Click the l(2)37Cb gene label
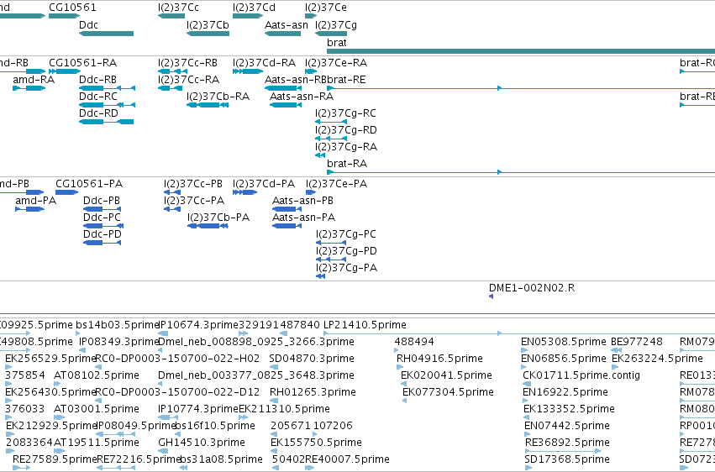 [208, 24]
